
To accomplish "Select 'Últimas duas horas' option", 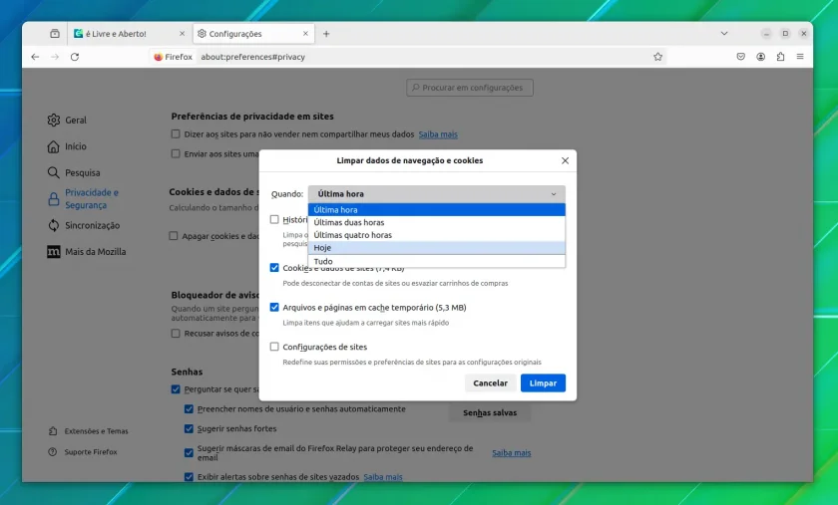I will pos(437,222).
